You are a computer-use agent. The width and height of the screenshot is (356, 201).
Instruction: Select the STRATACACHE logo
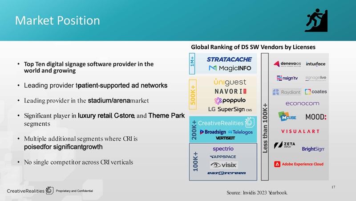click(x=229, y=59)
